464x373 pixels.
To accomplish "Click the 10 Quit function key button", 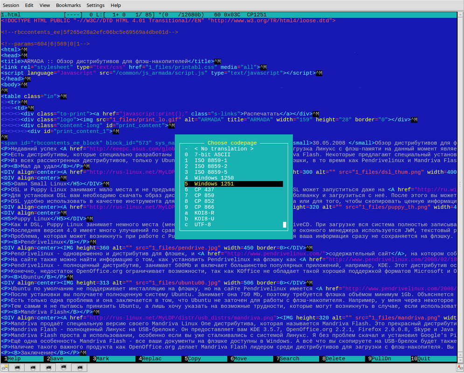I will click(x=434, y=359).
